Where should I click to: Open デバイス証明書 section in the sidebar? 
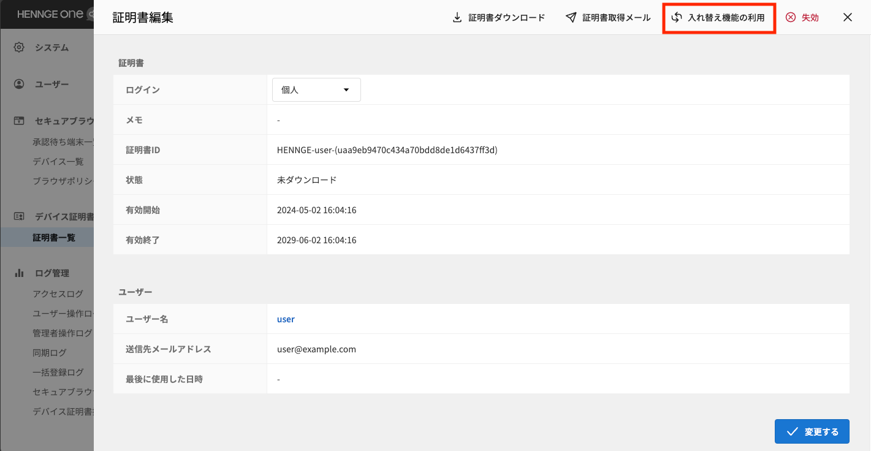click(64, 216)
